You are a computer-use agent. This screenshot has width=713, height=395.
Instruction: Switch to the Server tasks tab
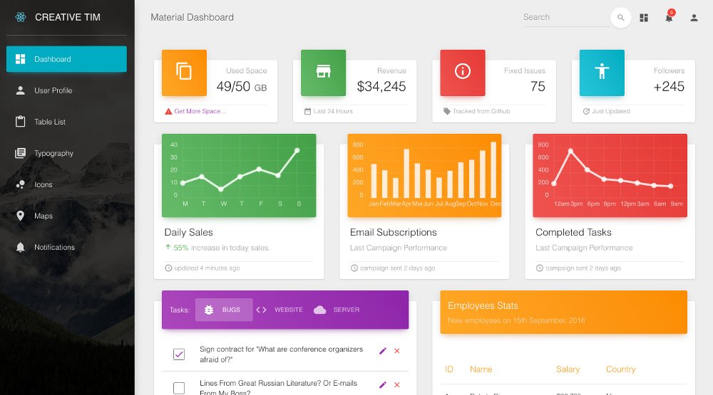(337, 310)
